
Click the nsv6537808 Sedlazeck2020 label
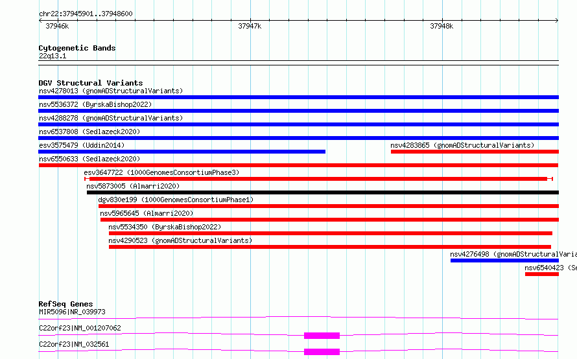point(89,132)
